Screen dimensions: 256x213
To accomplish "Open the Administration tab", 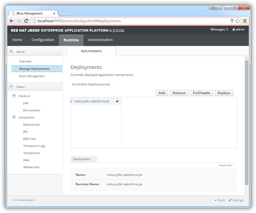I will coord(100,40).
